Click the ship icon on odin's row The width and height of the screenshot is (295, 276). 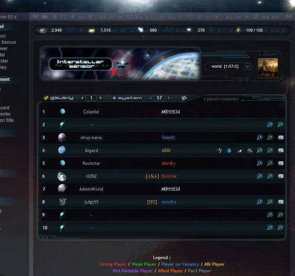coord(239,151)
